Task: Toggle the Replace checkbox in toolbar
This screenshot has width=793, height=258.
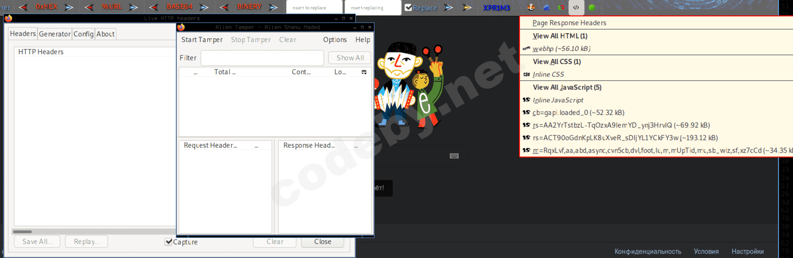Action: 408,7
